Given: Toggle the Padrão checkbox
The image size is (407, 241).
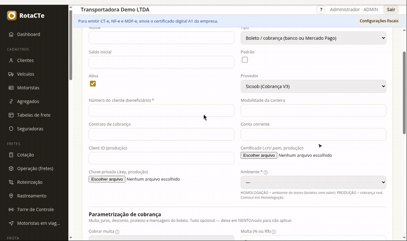Looking at the screenshot, I should pyautogui.click(x=245, y=60).
